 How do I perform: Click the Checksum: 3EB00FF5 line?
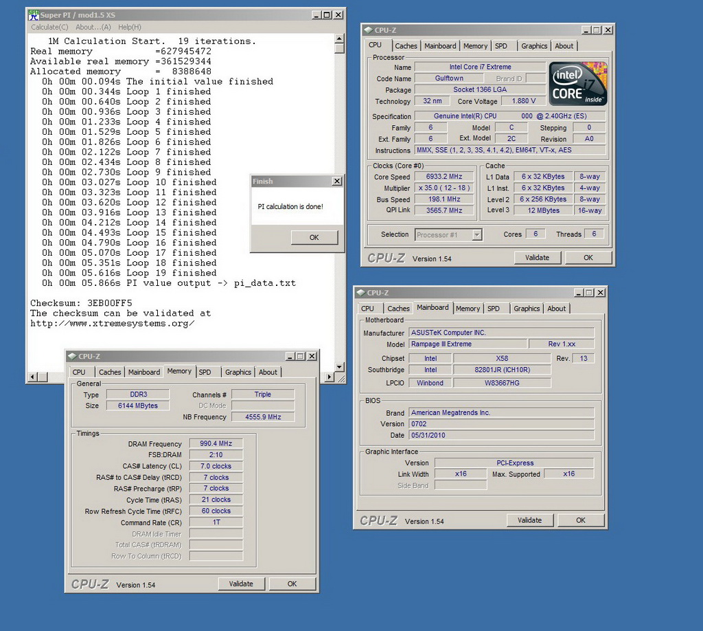81,303
